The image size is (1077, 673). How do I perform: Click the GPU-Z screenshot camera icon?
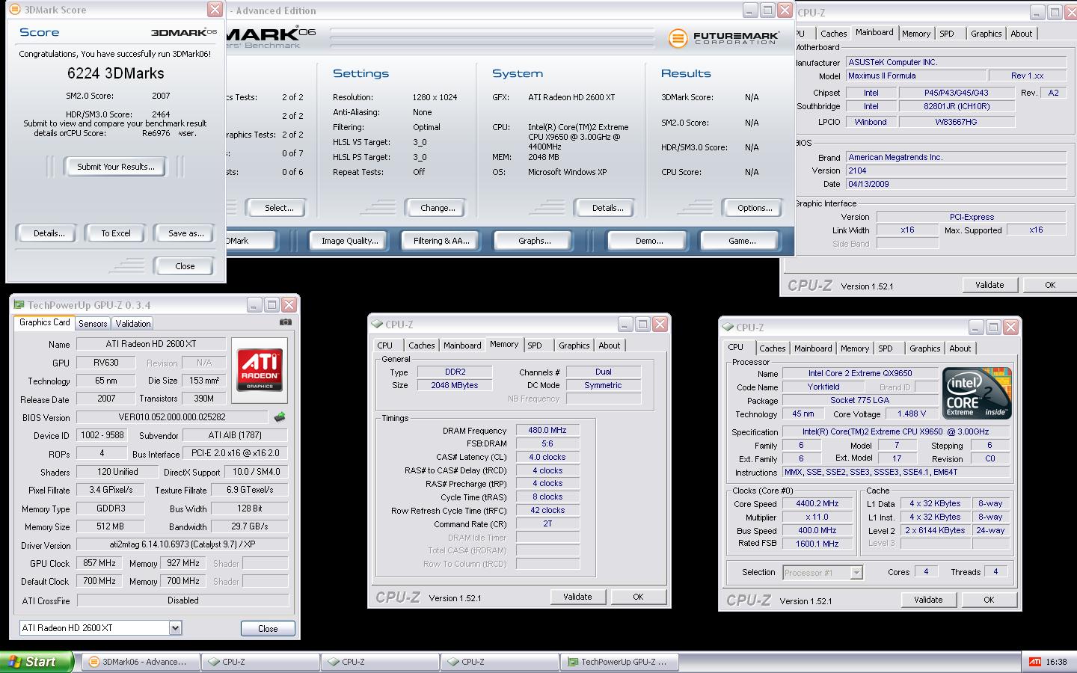(285, 322)
